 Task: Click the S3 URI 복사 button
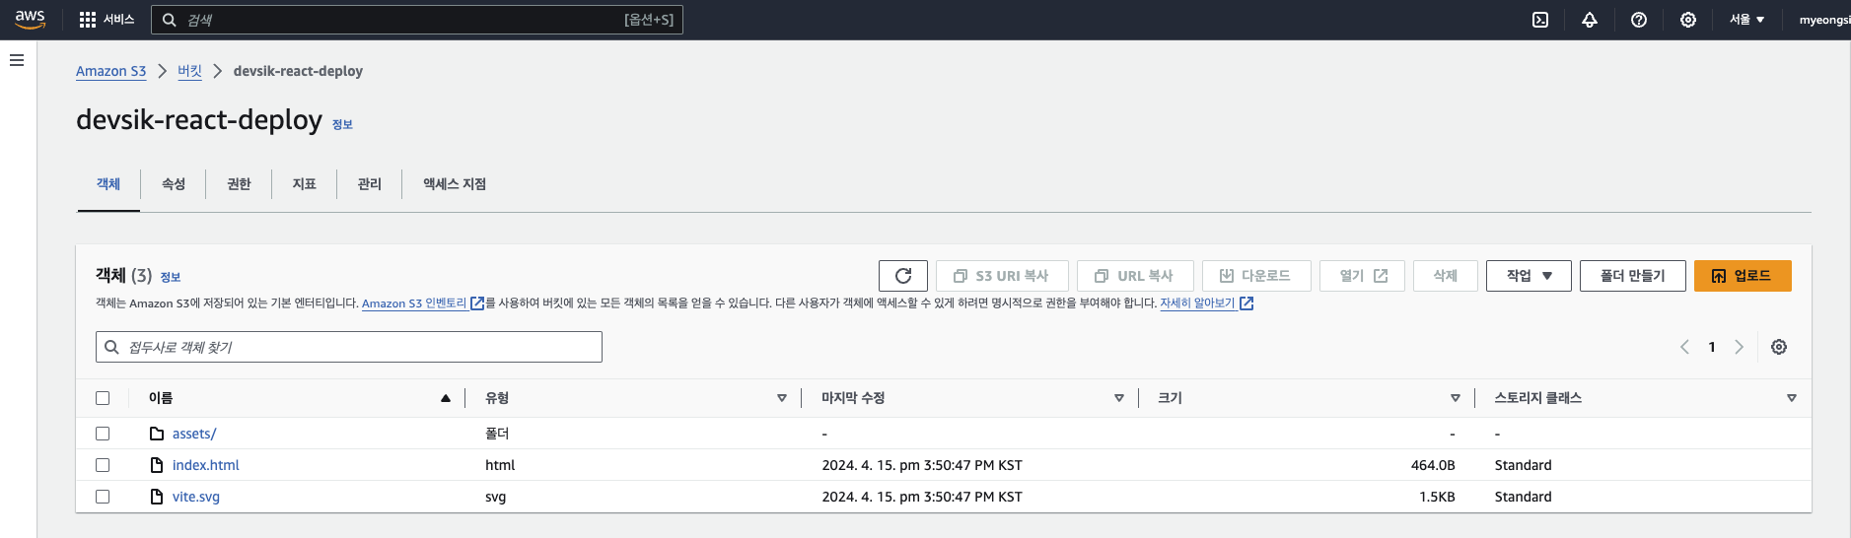pos(1002,276)
